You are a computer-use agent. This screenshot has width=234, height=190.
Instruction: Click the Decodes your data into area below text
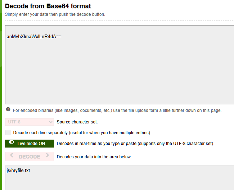pos(94,157)
